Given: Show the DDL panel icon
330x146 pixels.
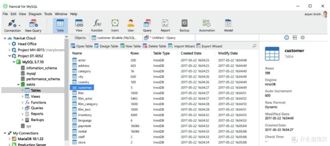Looking at the screenshot, I should pyautogui.click(x=295, y=38).
